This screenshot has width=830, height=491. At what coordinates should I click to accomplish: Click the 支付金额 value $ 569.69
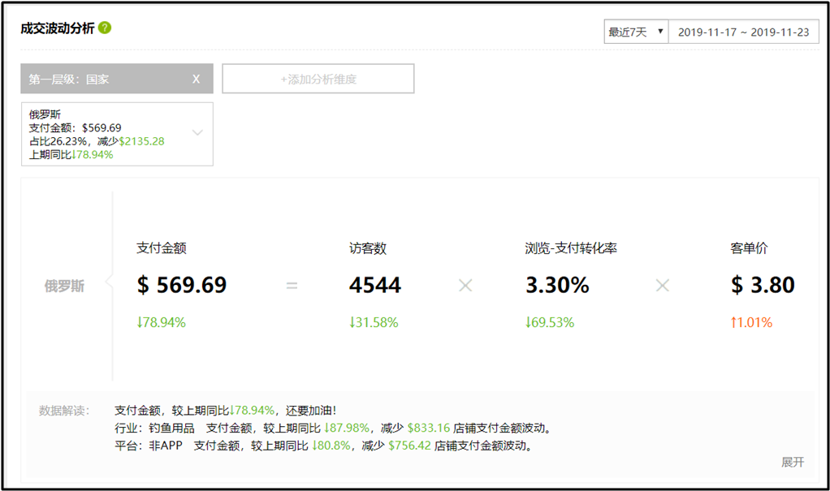click(x=181, y=286)
